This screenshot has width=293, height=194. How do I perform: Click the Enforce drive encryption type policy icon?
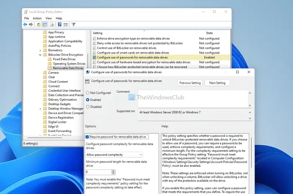[94, 38]
